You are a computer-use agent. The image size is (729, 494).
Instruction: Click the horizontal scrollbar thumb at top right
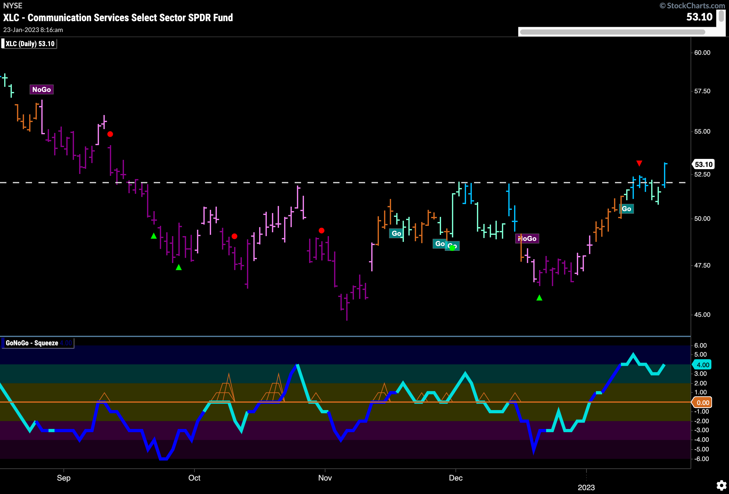coord(612,32)
